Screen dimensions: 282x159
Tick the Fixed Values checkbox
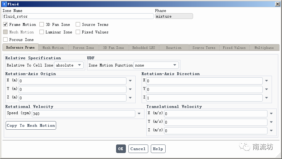point(78,32)
